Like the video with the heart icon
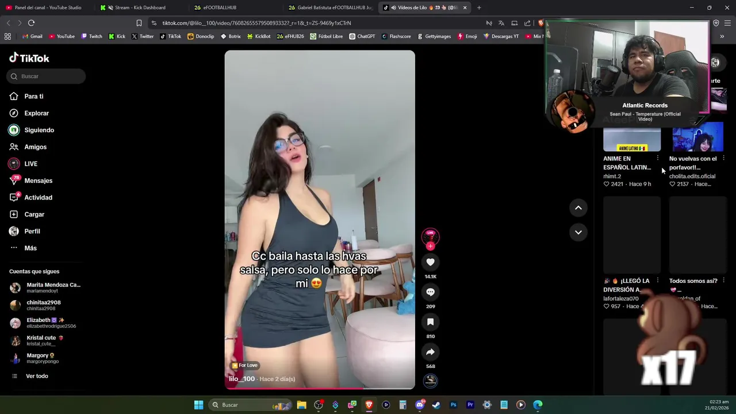Screen dimensions: 736x414 pyautogui.click(x=430, y=262)
